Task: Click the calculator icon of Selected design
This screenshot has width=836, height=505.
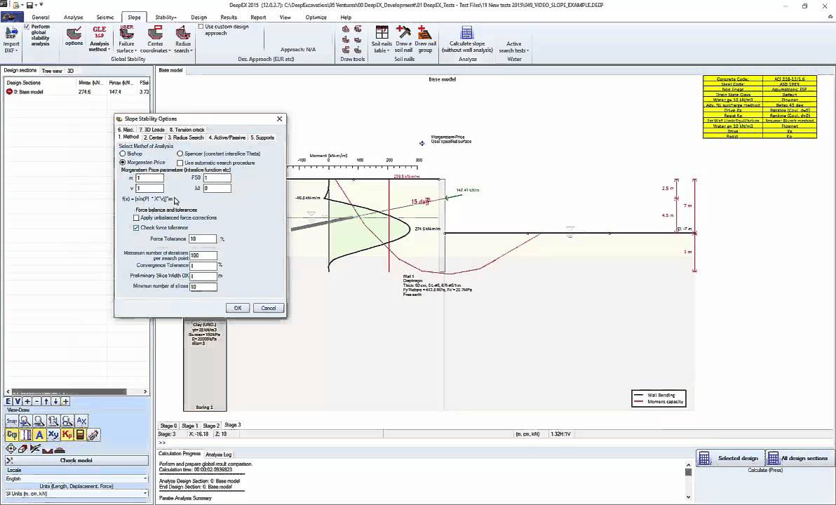Action: coord(704,458)
